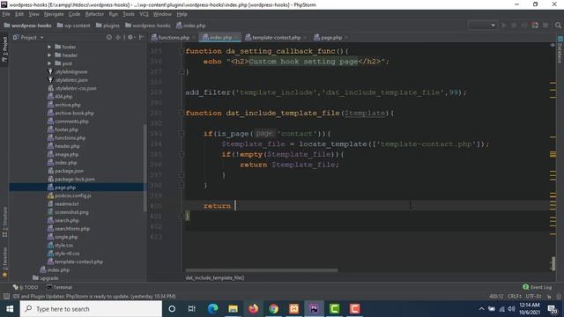The height and width of the screenshot is (317, 564).
Task: Click the plugins breadcrumb
Action: click(x=108, y=26)
